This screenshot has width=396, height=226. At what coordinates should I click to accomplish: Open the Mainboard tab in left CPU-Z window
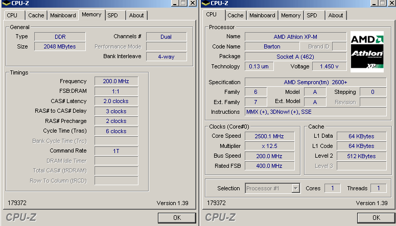coord(63,15)
